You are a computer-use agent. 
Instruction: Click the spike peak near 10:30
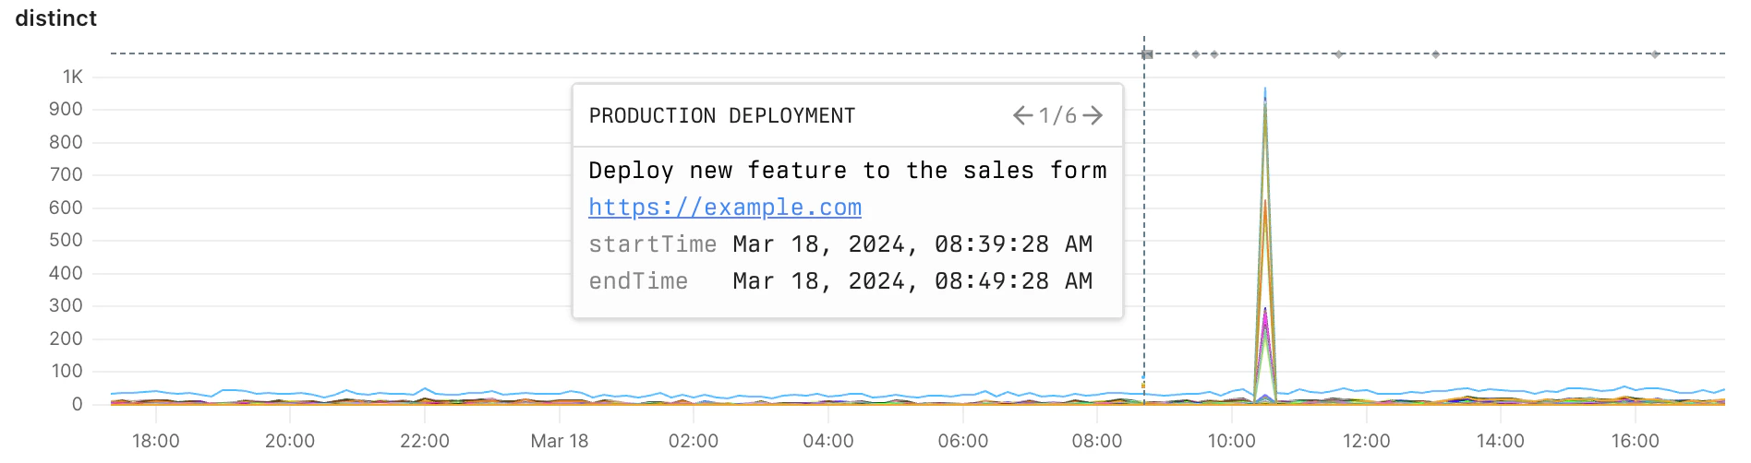click(1265, 90)
